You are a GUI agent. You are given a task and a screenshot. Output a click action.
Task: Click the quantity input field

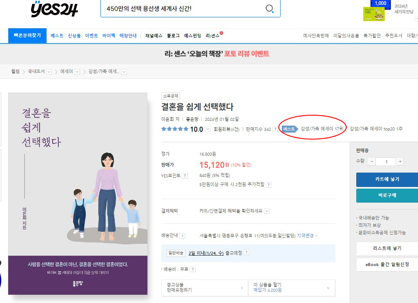point(386,161)
